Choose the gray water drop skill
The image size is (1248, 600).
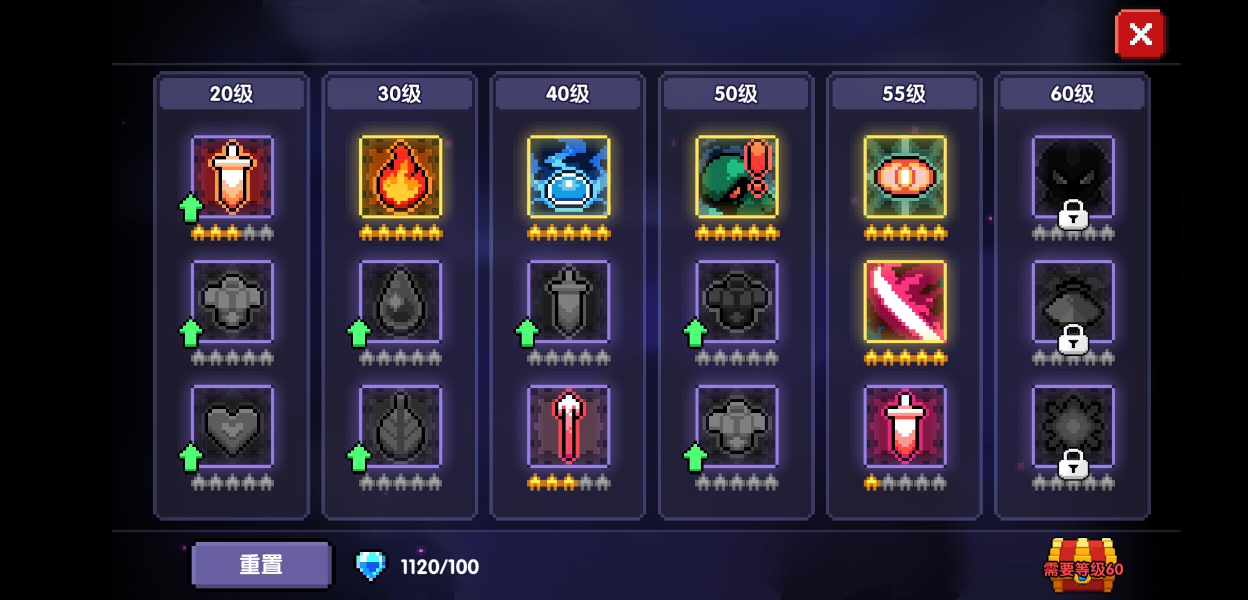click(x=400, y=302)
